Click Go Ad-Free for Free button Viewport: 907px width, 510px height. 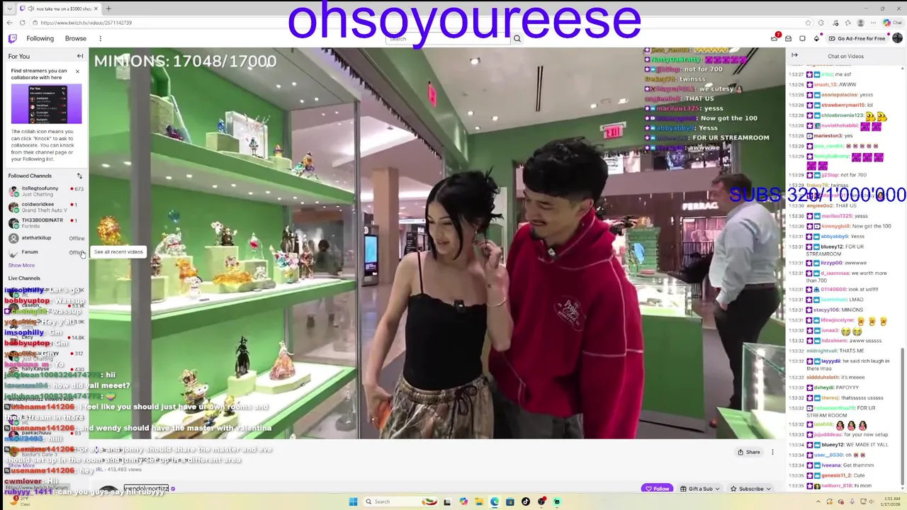coord(857,38)
